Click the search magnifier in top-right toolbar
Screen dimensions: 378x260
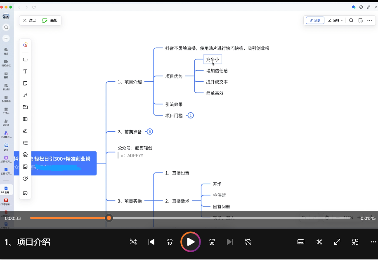point(351,21)
